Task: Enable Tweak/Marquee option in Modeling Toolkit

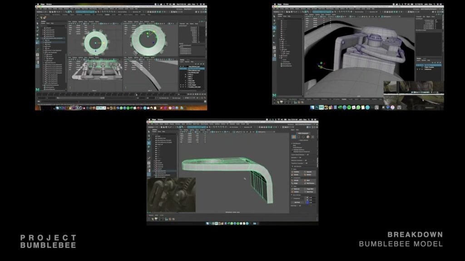Action: (297, 148)
